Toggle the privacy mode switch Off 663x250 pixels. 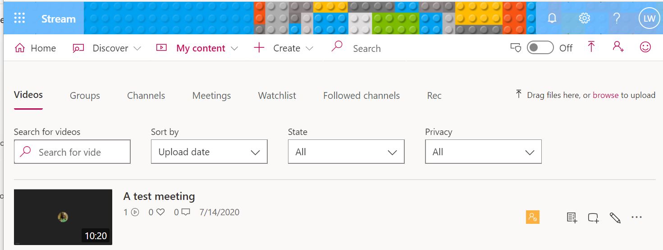point(540,48)
